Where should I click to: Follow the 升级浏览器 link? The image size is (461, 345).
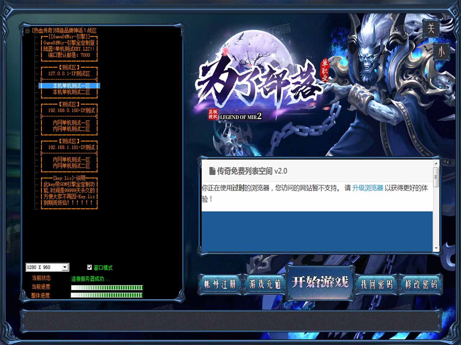pyautogui.click(x=367, y=188)
